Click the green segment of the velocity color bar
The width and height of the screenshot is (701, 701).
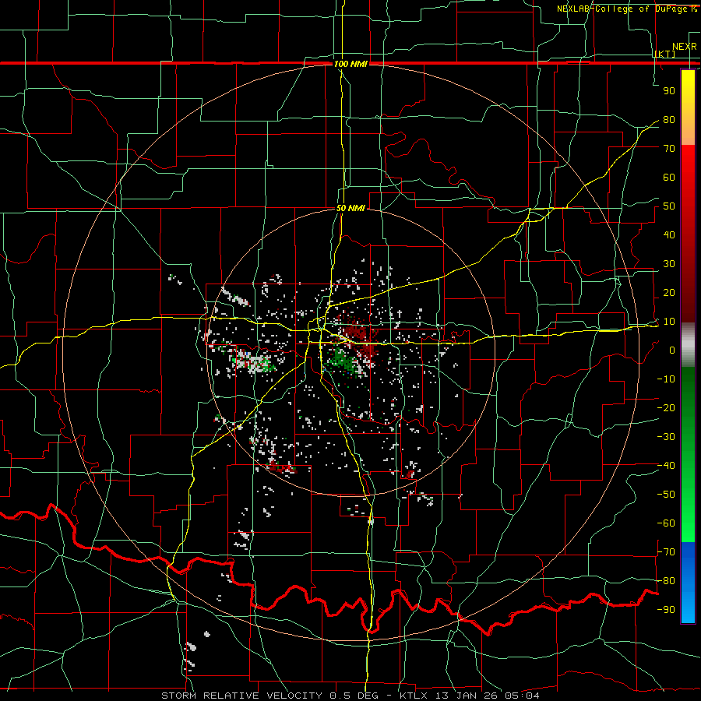tap(688, 455)
